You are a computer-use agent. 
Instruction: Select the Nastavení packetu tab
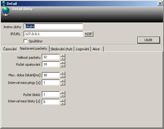coord(34,48)
